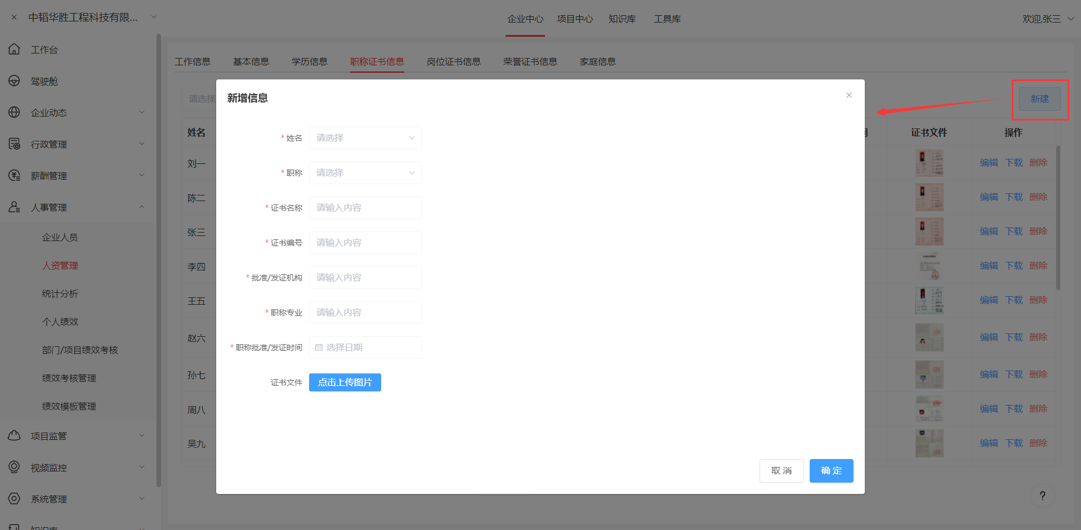This screenshot has width=1081, height=530.
Task: Click the 驾驶舱 cockpit icon
Action: pos(14,81)
